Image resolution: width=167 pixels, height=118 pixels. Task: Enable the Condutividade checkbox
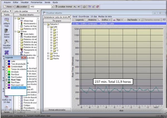point(6,66)
